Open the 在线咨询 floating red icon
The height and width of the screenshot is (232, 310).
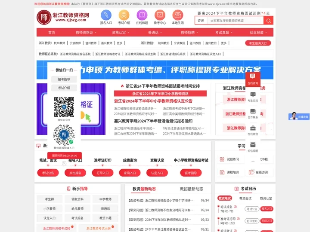click(x=253, y=79)
